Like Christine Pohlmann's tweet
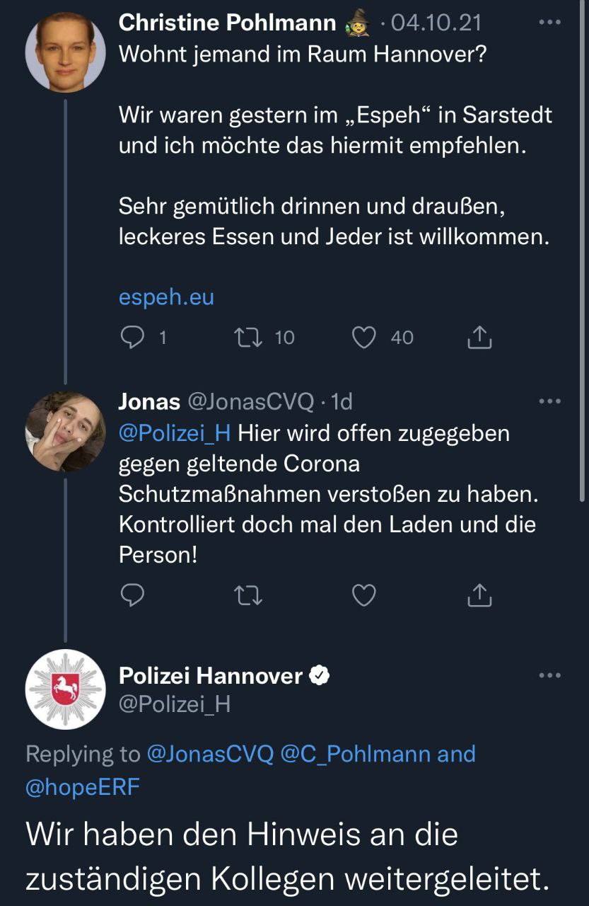The height and width of the screenshot is (906, 589). pos(363,338)
